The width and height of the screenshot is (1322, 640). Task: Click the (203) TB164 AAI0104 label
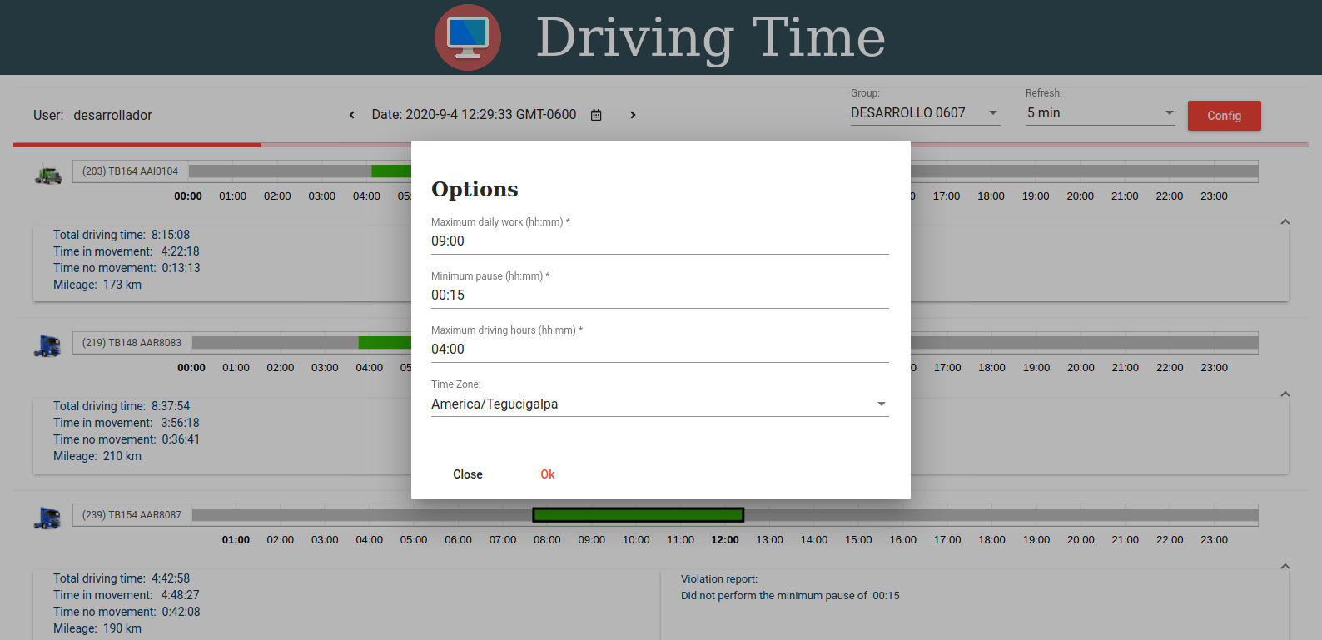130,171
